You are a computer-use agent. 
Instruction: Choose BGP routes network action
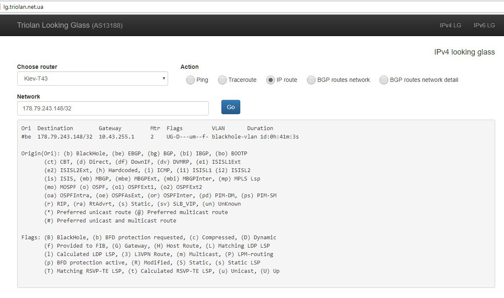click(311, 80)
